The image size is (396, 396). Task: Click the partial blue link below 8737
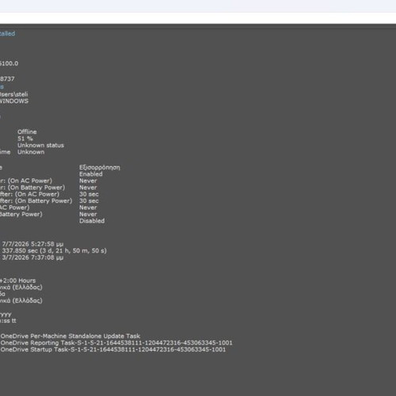tap(2, 86)
